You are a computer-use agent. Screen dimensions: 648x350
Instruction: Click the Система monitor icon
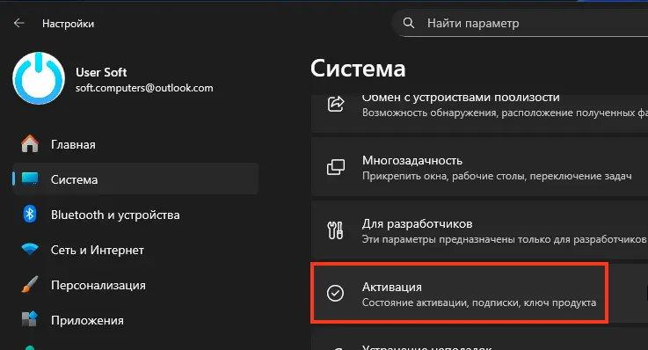click(30, 179)
